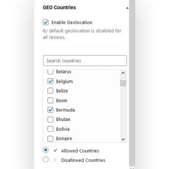
Task: Uncheck Enable Geolocation checkbox
Action: click(46, 22)
